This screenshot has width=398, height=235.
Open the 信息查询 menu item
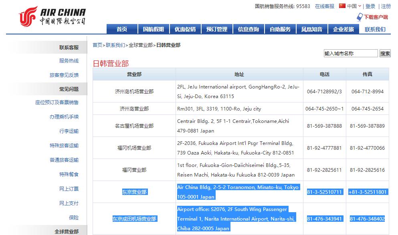point(248,28)
